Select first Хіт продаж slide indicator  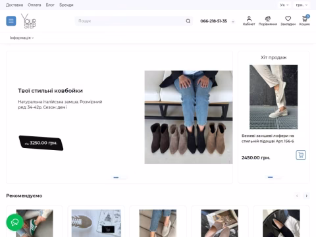[x=271, y=177]
